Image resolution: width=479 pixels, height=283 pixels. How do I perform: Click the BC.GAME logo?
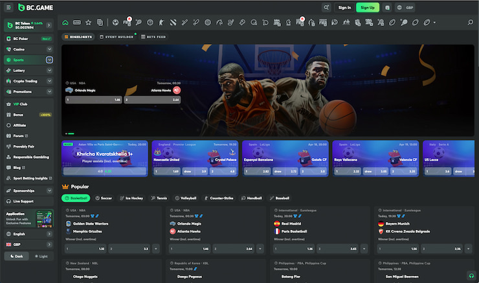click(36, 8)
